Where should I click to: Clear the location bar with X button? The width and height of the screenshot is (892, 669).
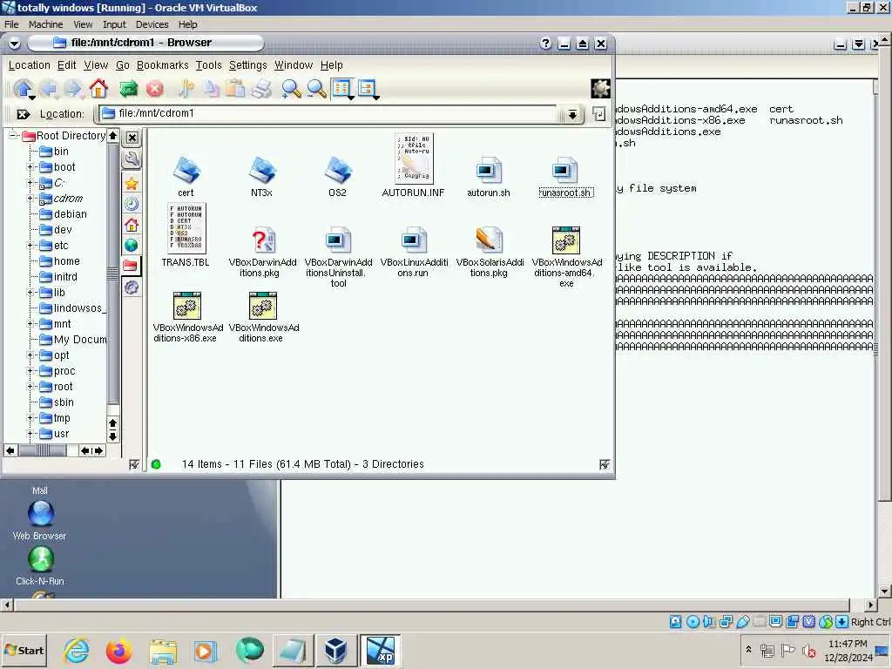pyautogui.click(x=24, y=114)
